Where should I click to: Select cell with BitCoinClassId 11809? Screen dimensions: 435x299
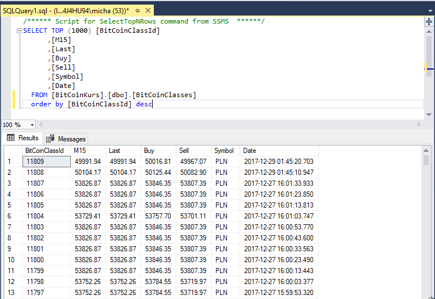(x=46, y=162)
